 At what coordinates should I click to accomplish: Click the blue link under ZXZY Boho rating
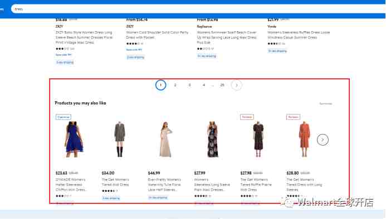[x=63, y=55]
